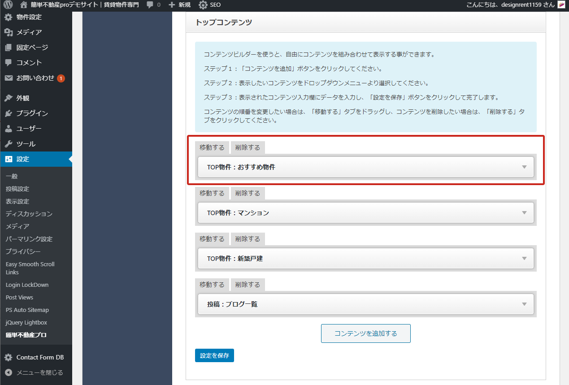Screen dimensions: 569x385
Task: Click the コンテンツを追加する button
Action: (x=365, y=333)
